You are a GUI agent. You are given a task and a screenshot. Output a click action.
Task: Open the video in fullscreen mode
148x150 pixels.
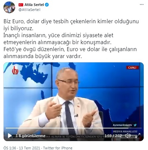138,135
